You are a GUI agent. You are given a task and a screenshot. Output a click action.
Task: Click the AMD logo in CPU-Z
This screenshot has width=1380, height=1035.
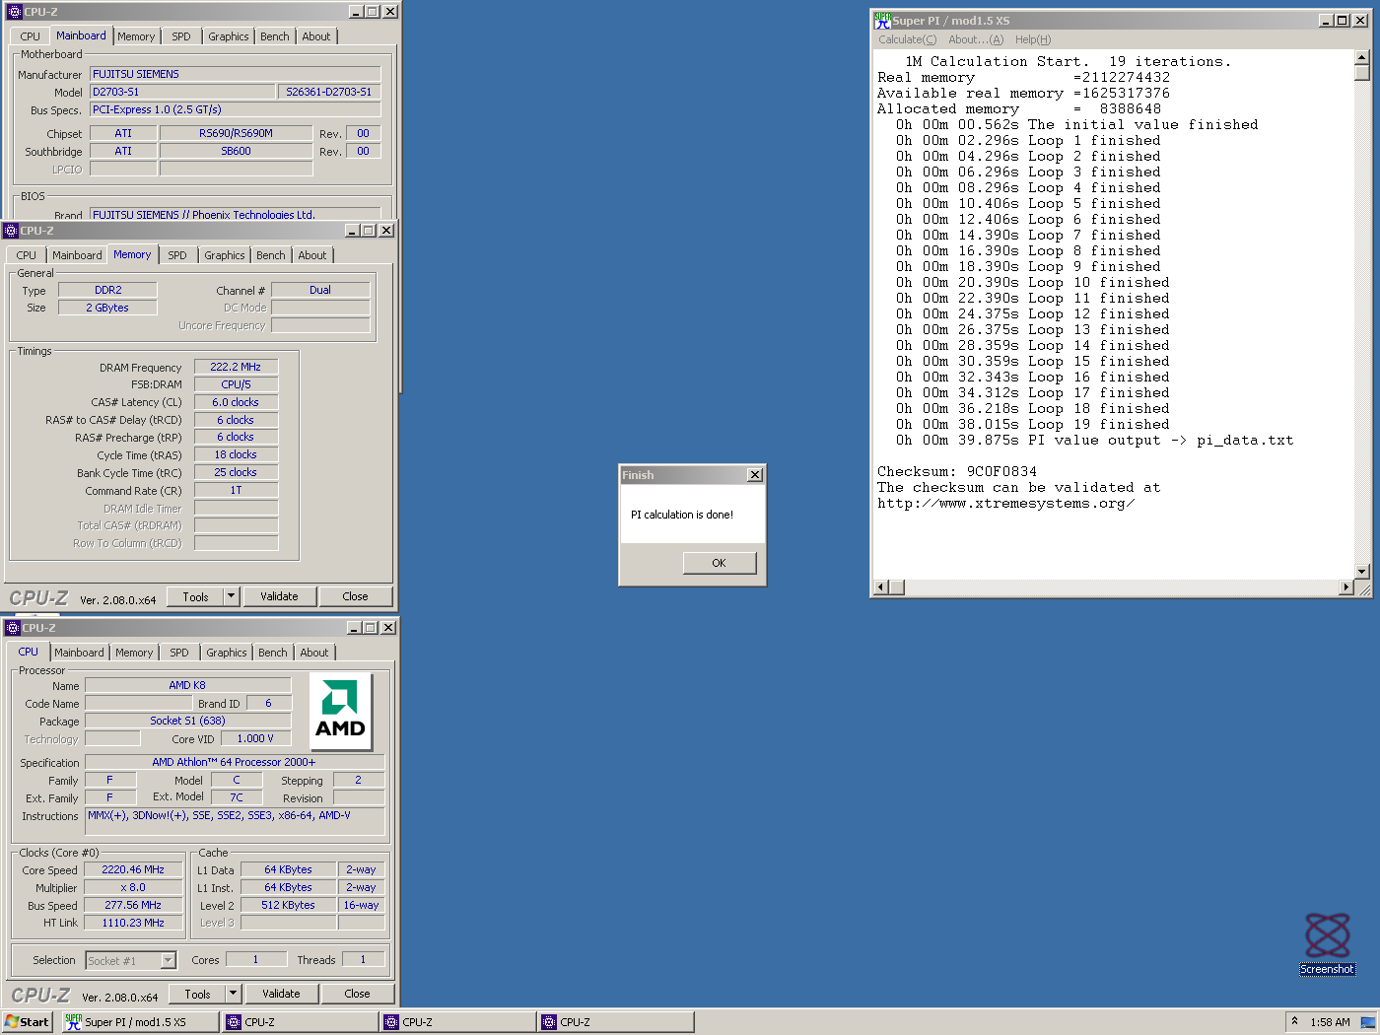[x=340, y=712]
